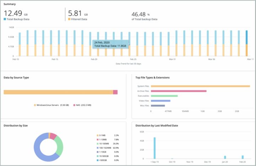Screen dimensions: 256x166
Task: Click the Mar 01 axis label
Action: click(172, 59)
